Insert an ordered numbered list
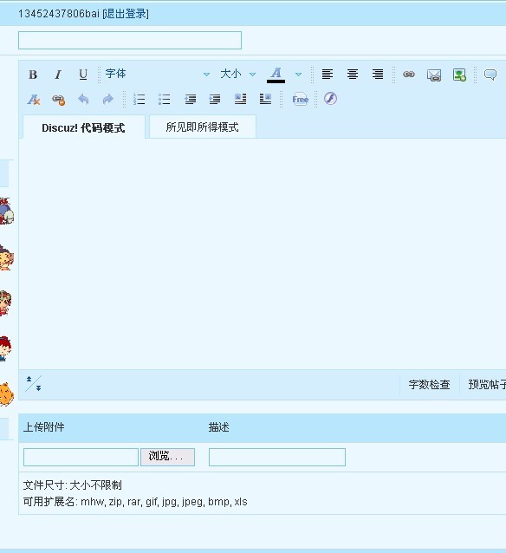506x553 pixels. (139, 100)
